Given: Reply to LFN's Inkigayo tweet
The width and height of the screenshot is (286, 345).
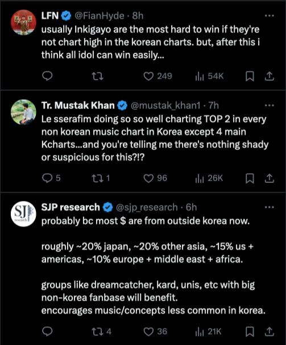Looking at the screenshot, I should (47, 76).
